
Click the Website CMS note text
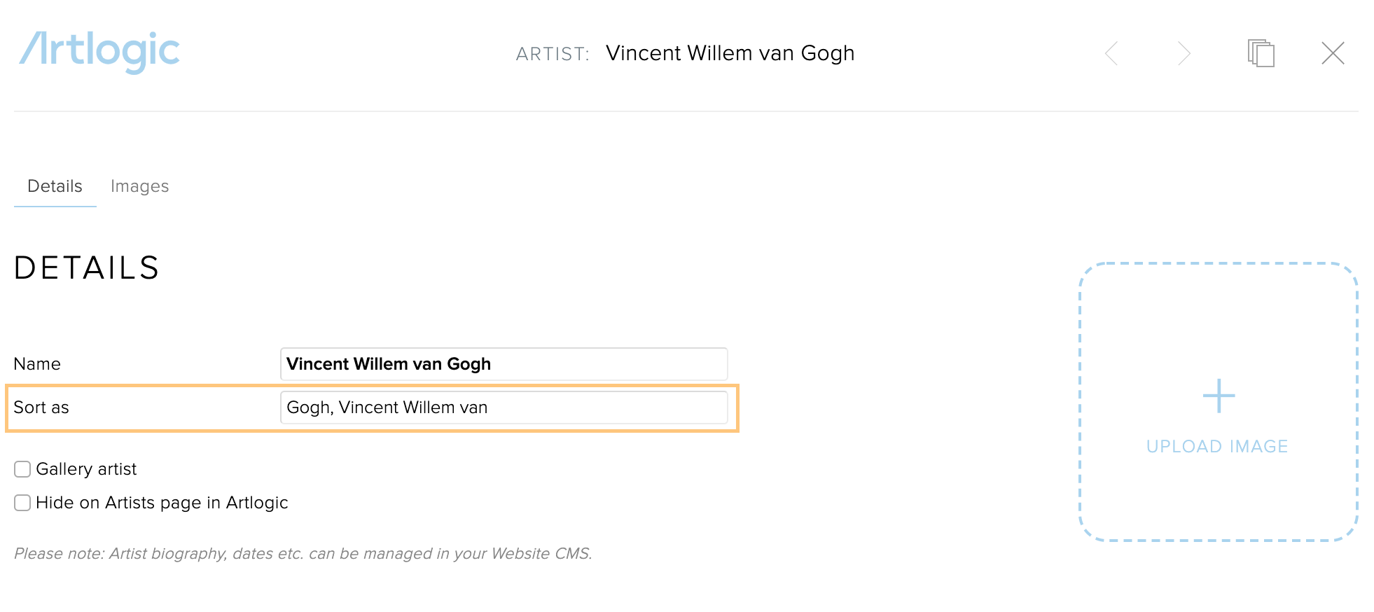(303, 554)
